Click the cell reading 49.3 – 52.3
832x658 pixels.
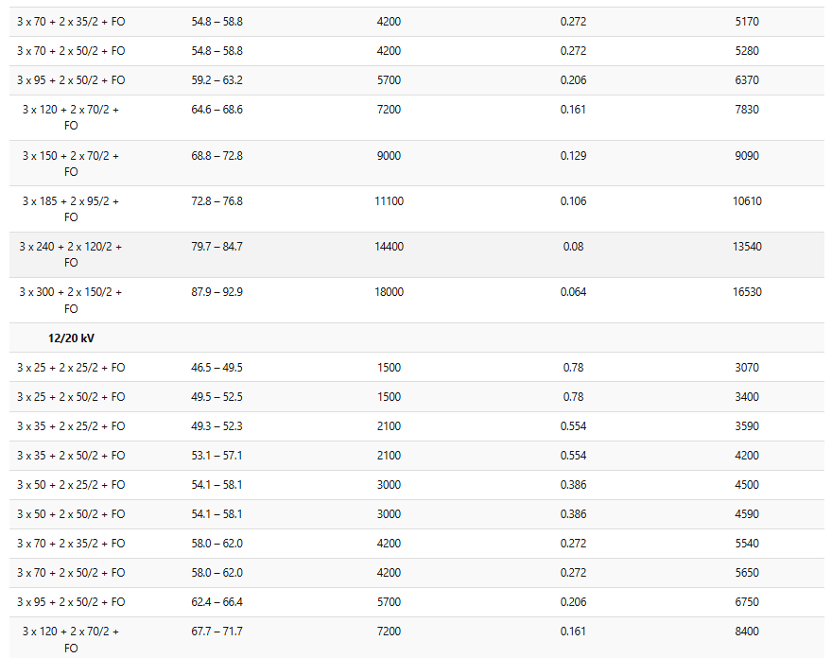(217, 426)
